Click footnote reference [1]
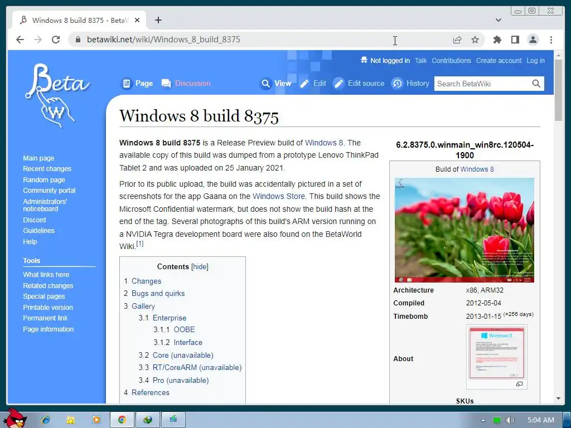Viewport: 571px width, 428px height. coord(140,244)
